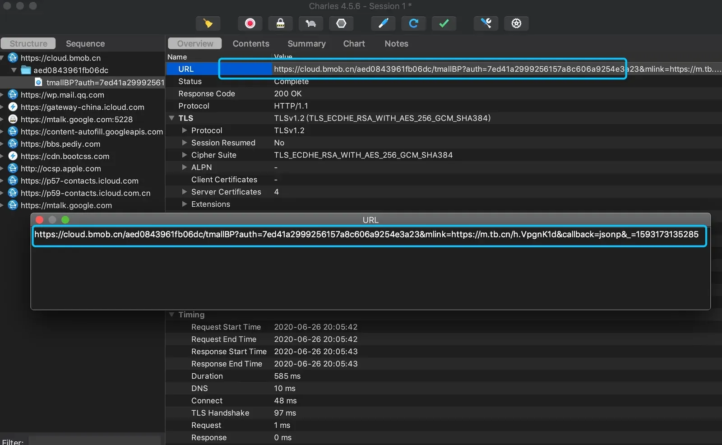The image size is (722, 445).
Task: Expand the ALPN row
Action: (x=184, y=167)
